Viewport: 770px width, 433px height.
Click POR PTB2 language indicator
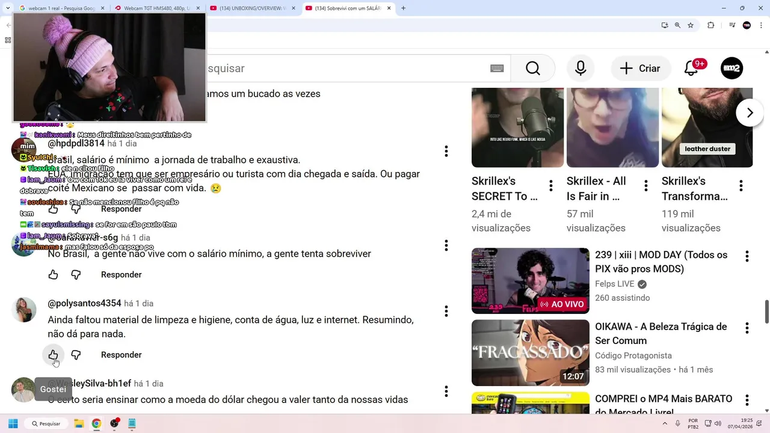(x=693, y=423)
